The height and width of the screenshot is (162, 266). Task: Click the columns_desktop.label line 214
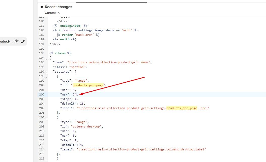(x=133, y=149)
